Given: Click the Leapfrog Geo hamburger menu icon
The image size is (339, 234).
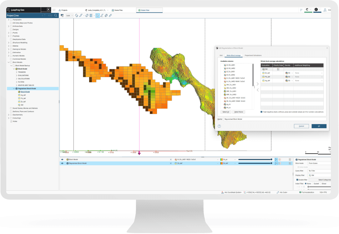Looking at the screenshot, I should tap(8, 10).
